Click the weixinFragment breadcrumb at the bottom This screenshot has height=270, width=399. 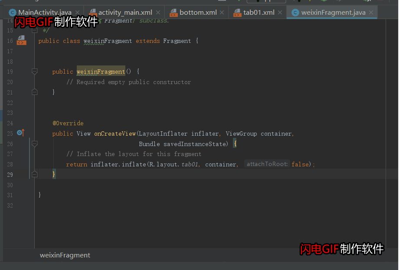tap(65, 255)
